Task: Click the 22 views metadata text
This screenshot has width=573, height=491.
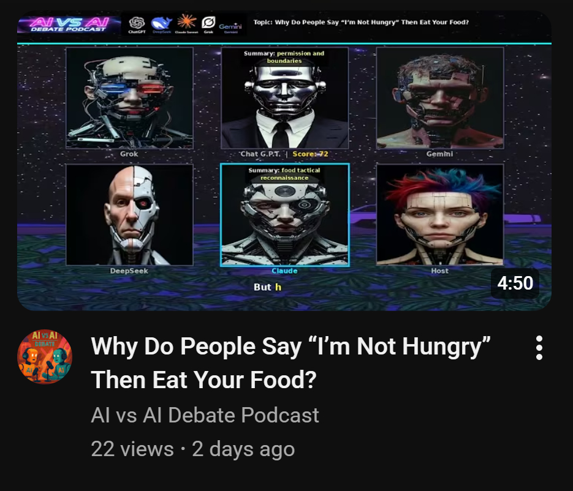Action: pos(132,449)
